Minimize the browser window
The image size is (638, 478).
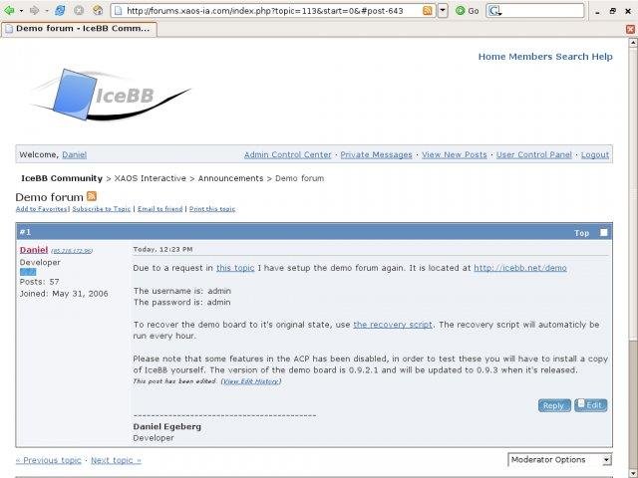(597, 12)
